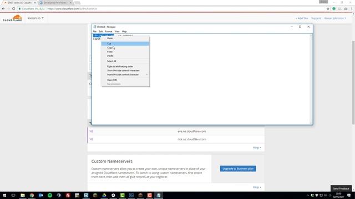The height and width of the screenshot is (199, 355).
Task: Open File Explorer from the taskbar
Action: (23, 195)
